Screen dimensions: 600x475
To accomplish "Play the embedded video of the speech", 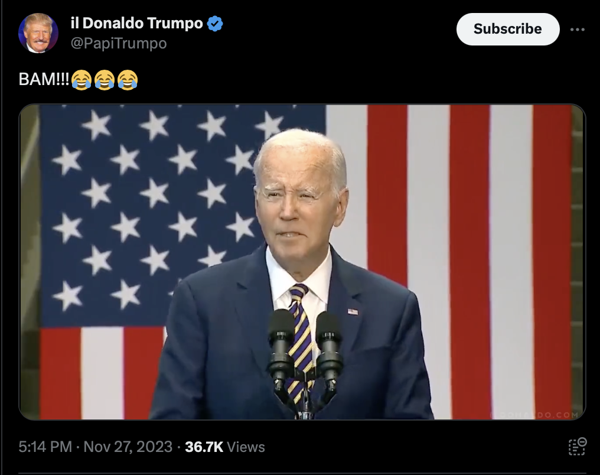I will (x=302, y=262).
